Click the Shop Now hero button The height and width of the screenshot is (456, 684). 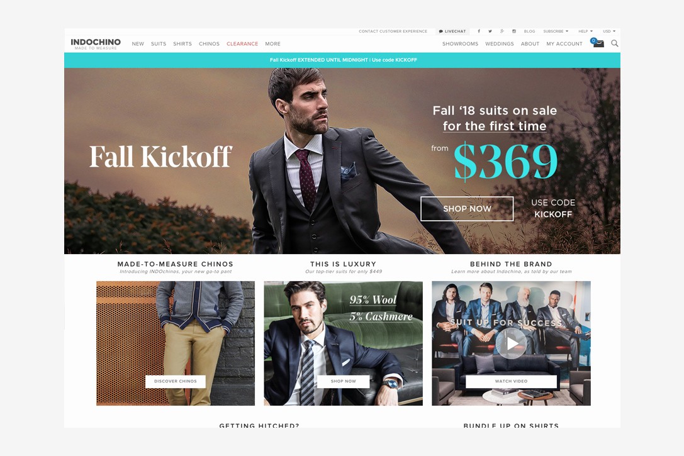point(467,209)
